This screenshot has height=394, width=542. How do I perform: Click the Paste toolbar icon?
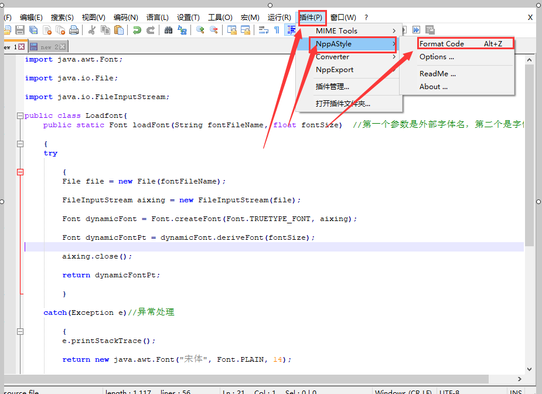coord(121,29)
